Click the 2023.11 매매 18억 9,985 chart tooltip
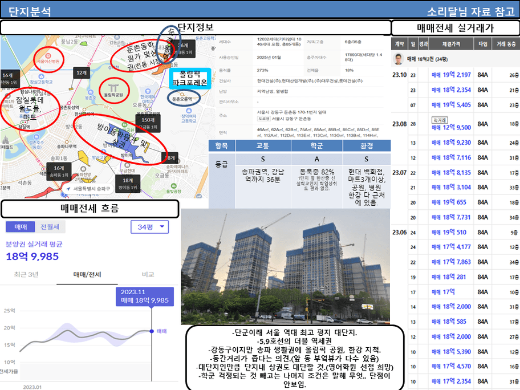Image resolution: width=520 pixels, height=390 pixels. click(145, 296)
